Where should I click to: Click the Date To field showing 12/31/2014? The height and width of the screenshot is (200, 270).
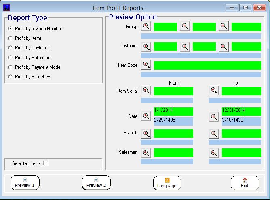coord(241,111)
